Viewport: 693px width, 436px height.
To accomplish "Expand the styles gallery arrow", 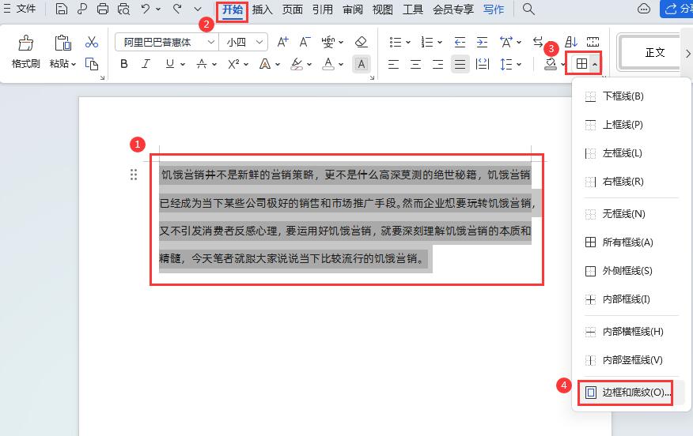I will (x=687, y=54).
